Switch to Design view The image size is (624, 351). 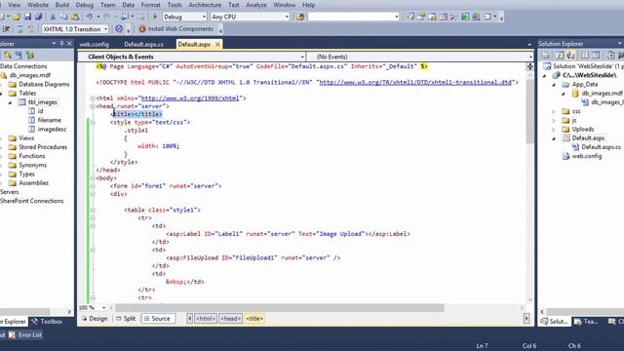95,319
